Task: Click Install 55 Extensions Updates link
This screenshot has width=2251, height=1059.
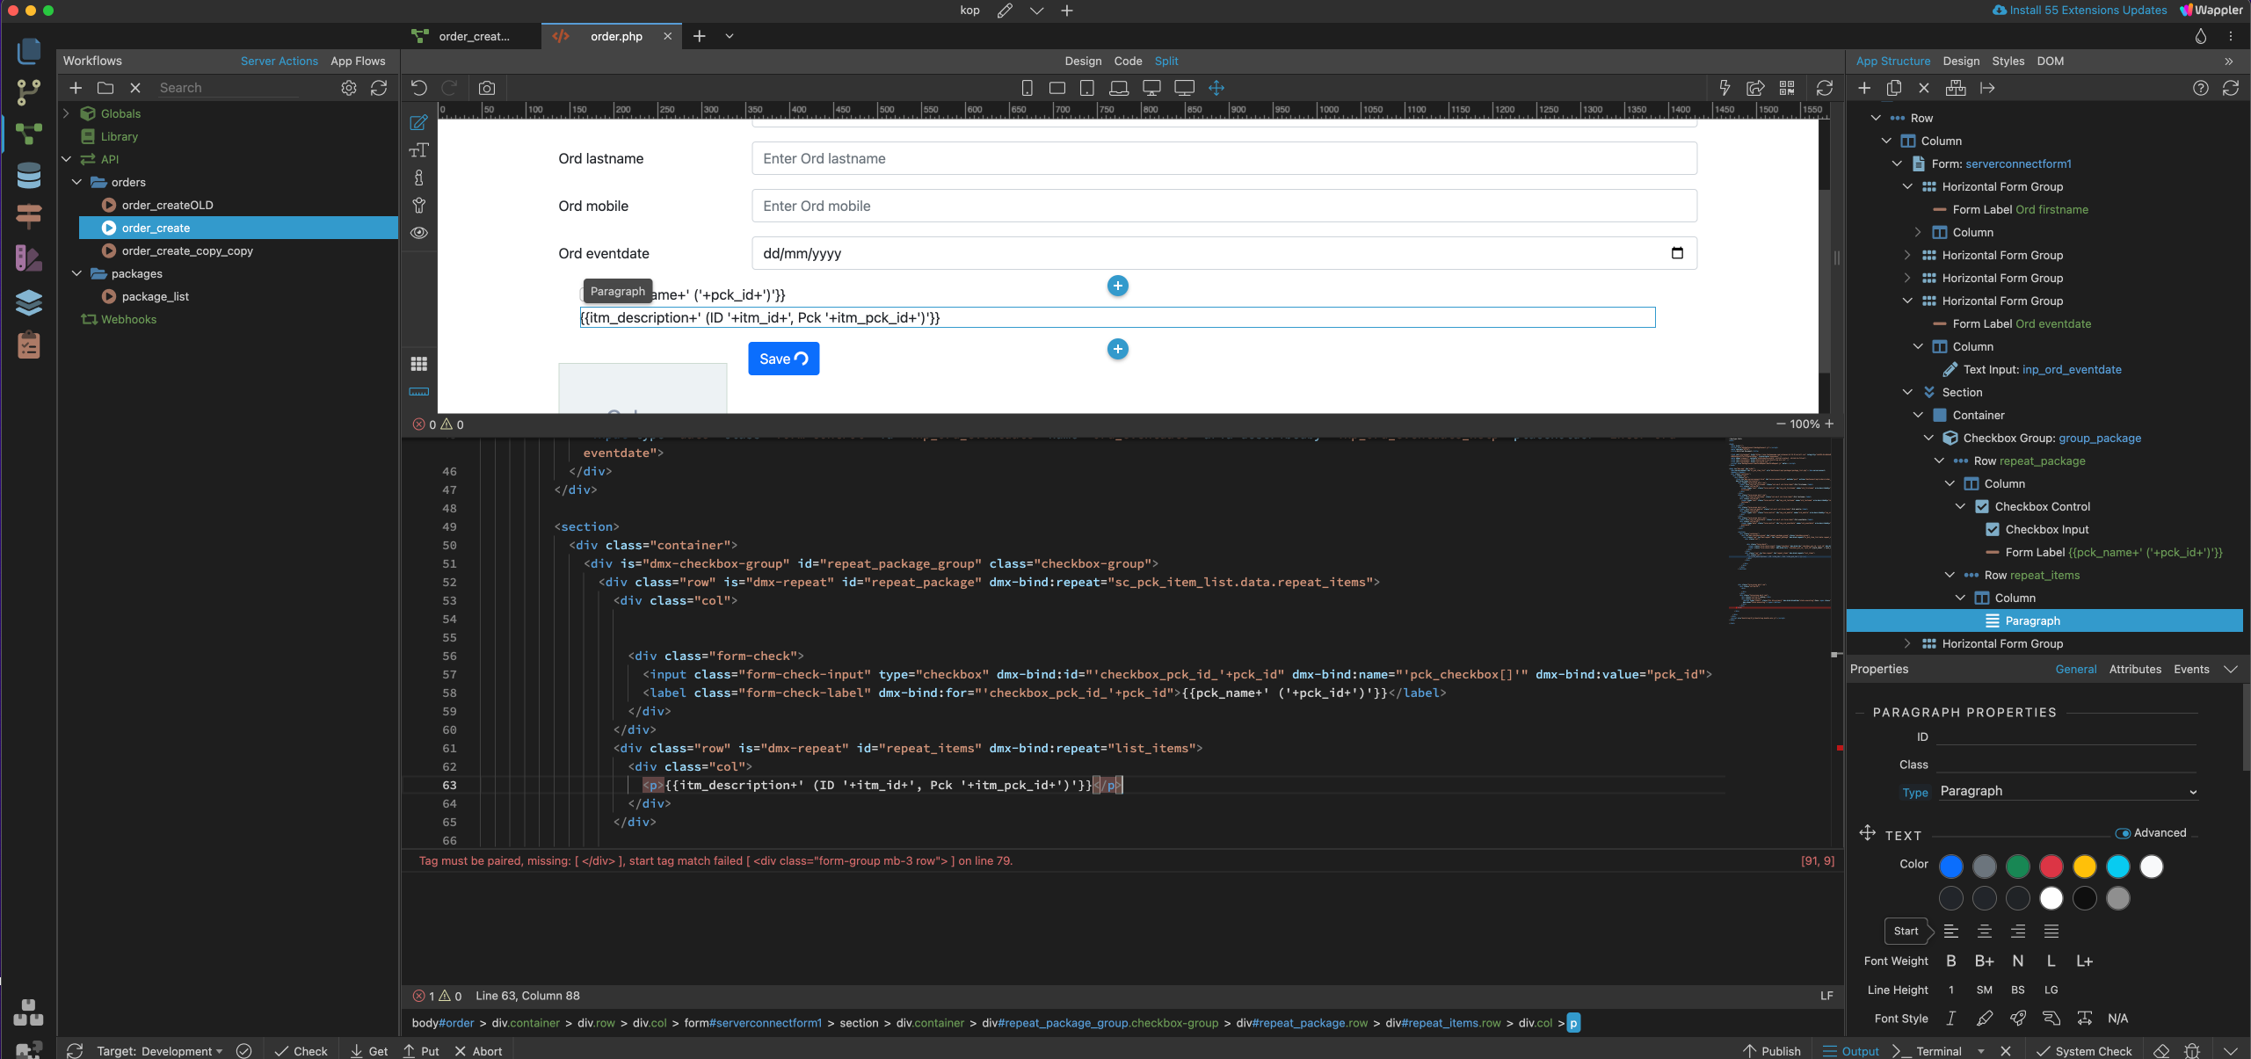Action: tap(2080, 11)
